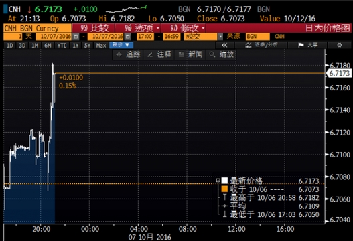Choose the 5Y range tab
The height and width of the screenshot is (241, 353).
(87, 46)
